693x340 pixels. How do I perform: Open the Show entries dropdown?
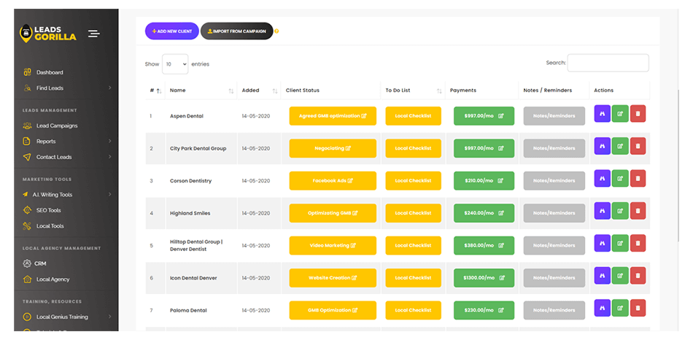[x=175, y=64]
